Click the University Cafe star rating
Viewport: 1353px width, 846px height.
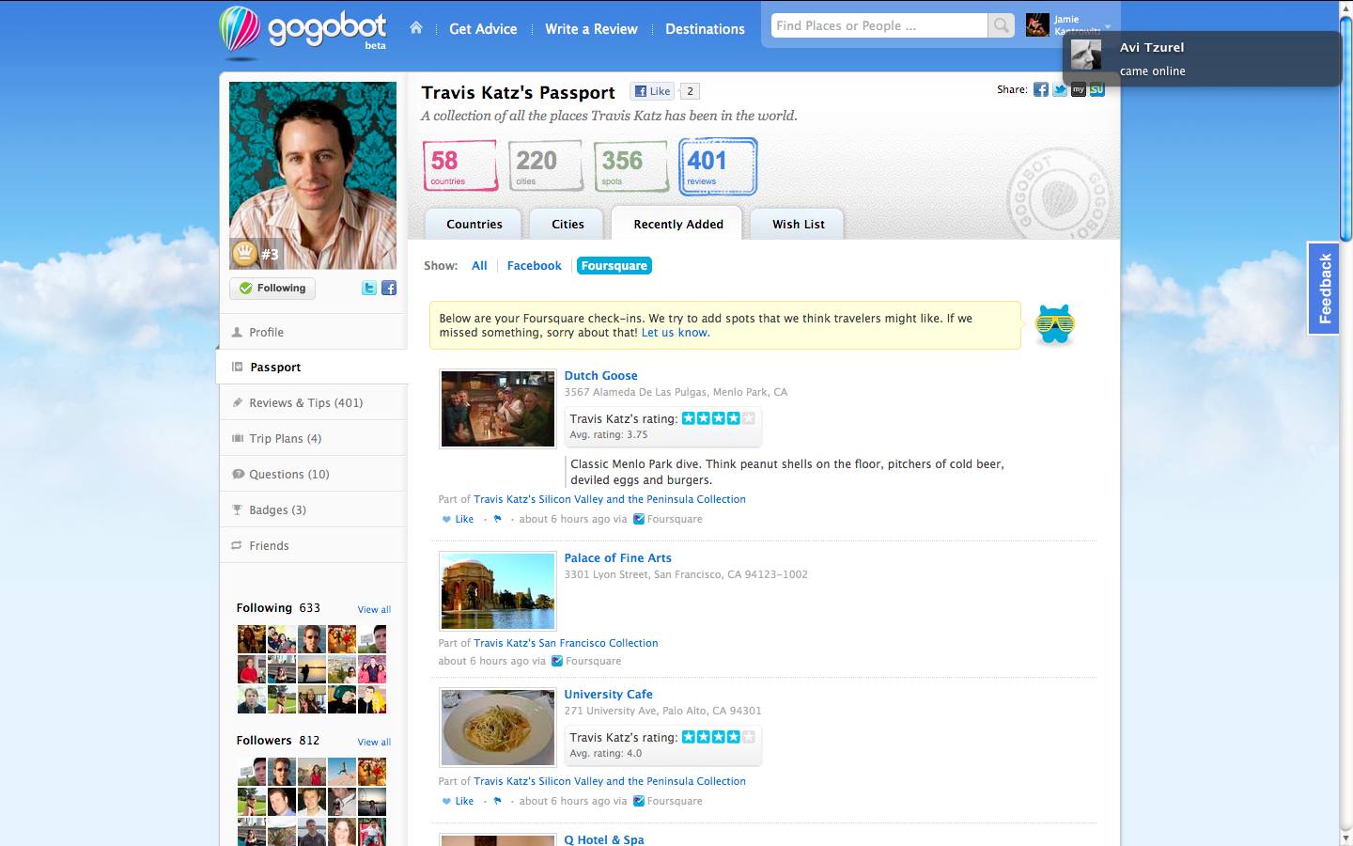(718, 737)
